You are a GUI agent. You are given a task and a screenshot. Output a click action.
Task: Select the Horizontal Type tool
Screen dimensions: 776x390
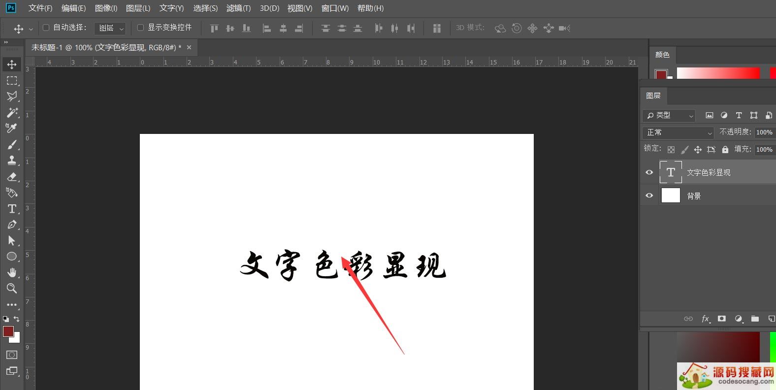click(12, 209)
